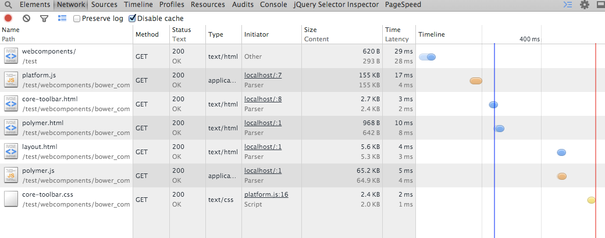Open DevTools settings gear
This screenshot has width=605, height=238.
(x=585, y=5)
